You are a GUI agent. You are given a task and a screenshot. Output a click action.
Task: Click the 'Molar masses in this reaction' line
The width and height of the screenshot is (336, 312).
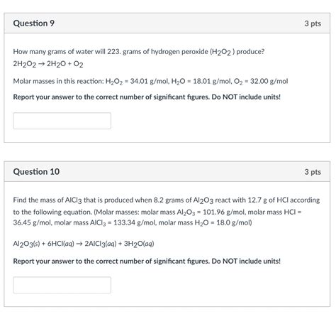point(150,81)
